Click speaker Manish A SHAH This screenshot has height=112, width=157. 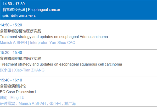coord(14,43)
